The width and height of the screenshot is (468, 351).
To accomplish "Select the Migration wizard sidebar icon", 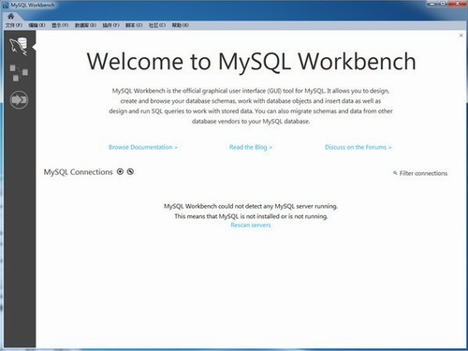I will click(19, 100).
